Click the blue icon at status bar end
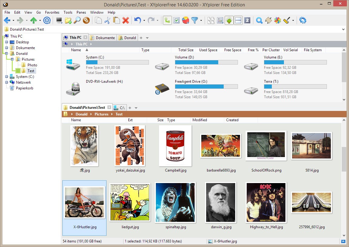This screenshot has width=349, height=247. coord(343,242)
